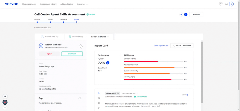240x111 pixels.
Task: Select the Call Center Skills score bar
Action: click(x=154, y=61)
